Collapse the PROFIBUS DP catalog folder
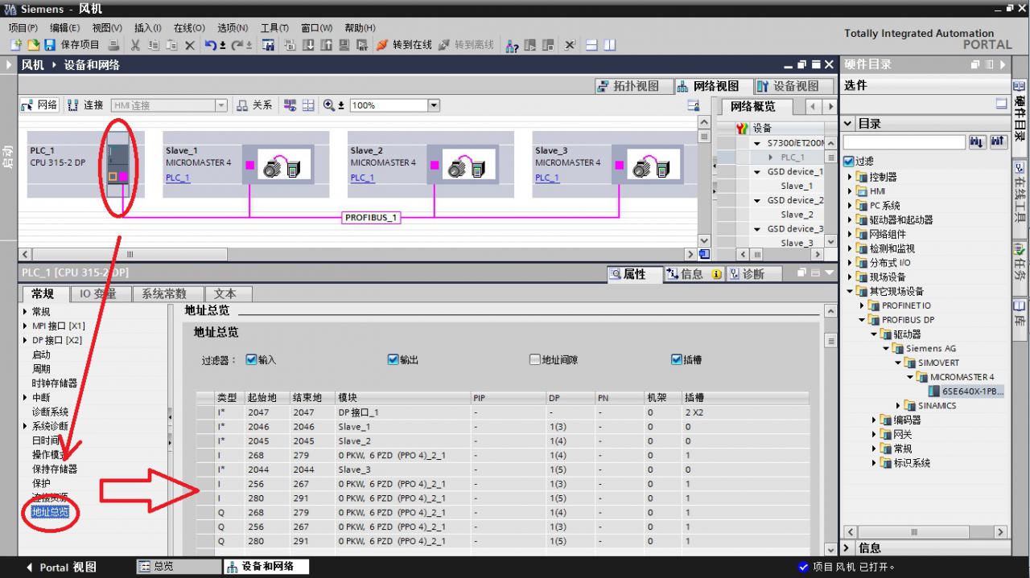 point(862,320)
